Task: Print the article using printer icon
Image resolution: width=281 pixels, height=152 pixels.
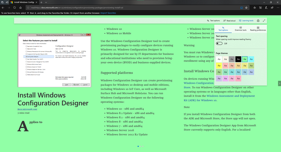Action: [258, 21]
